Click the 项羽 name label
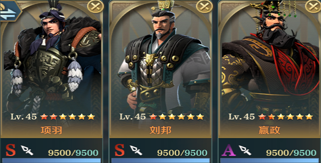Viewport: 321px width, 163px height. 52,130
